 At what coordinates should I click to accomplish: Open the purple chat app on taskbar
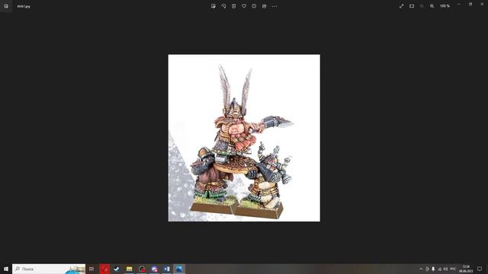[x=154, y=269]
